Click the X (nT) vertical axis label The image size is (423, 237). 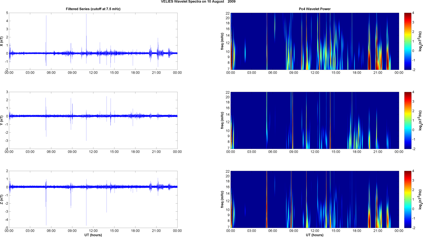tap(2, 41)
